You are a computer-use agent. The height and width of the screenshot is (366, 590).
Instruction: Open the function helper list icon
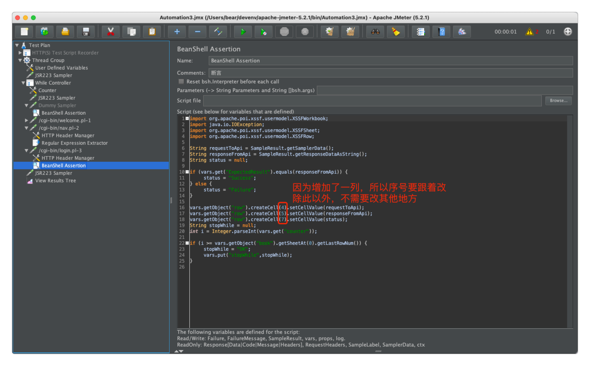point(421,32)
